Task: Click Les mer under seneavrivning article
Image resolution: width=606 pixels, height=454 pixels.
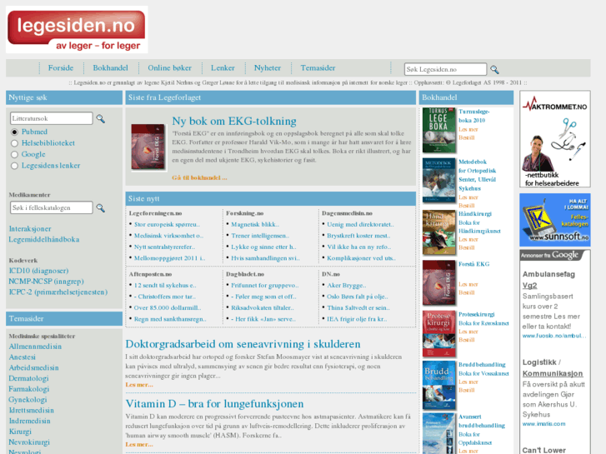Action: [139, 385]
